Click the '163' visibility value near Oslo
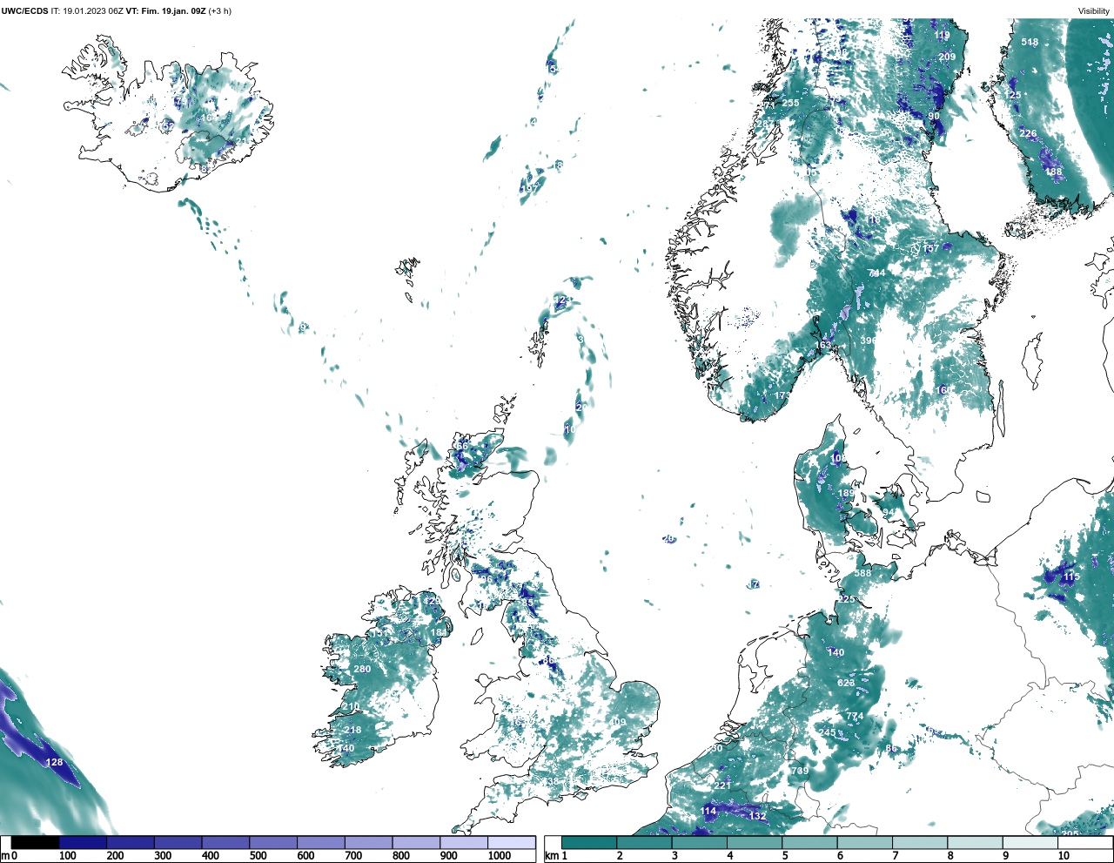Image resolution: width=1114 pixels, height=863 pixels. [x=822, y=346]
